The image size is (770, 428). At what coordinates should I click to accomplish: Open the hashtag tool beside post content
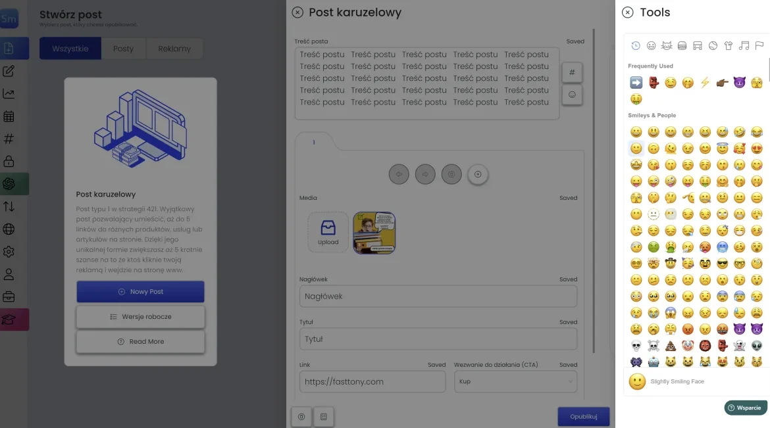point(572,72)
